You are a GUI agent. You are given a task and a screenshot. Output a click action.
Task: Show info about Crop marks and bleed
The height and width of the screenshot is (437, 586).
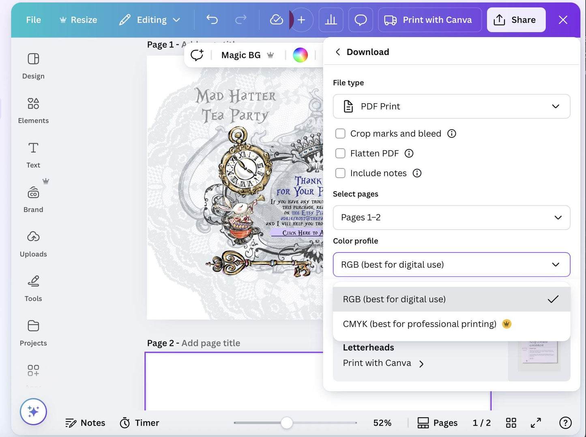[452, 134]
